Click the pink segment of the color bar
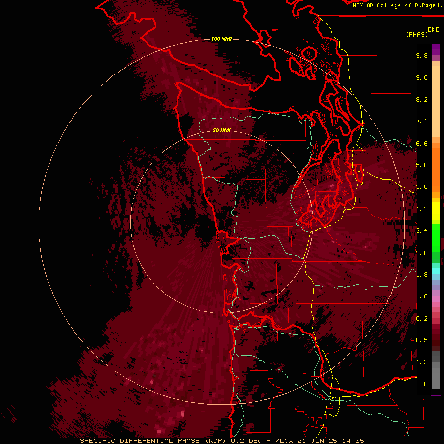Screen dimensions: 444x444 pyautogui.click(x=436, y=299)
